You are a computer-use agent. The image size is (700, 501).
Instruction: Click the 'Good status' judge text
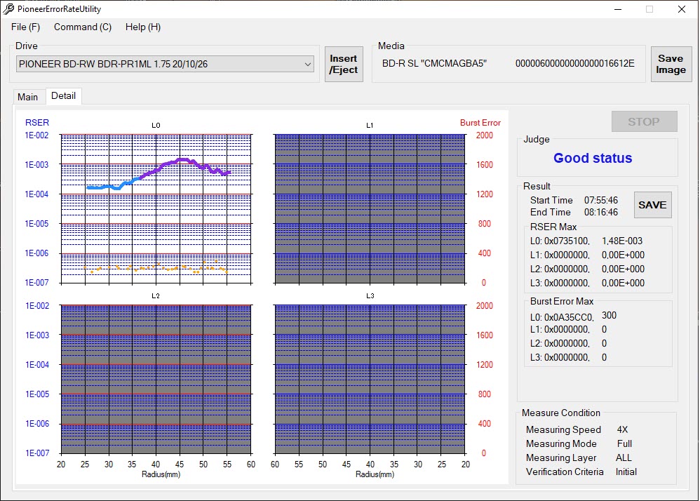click(593, 158)
